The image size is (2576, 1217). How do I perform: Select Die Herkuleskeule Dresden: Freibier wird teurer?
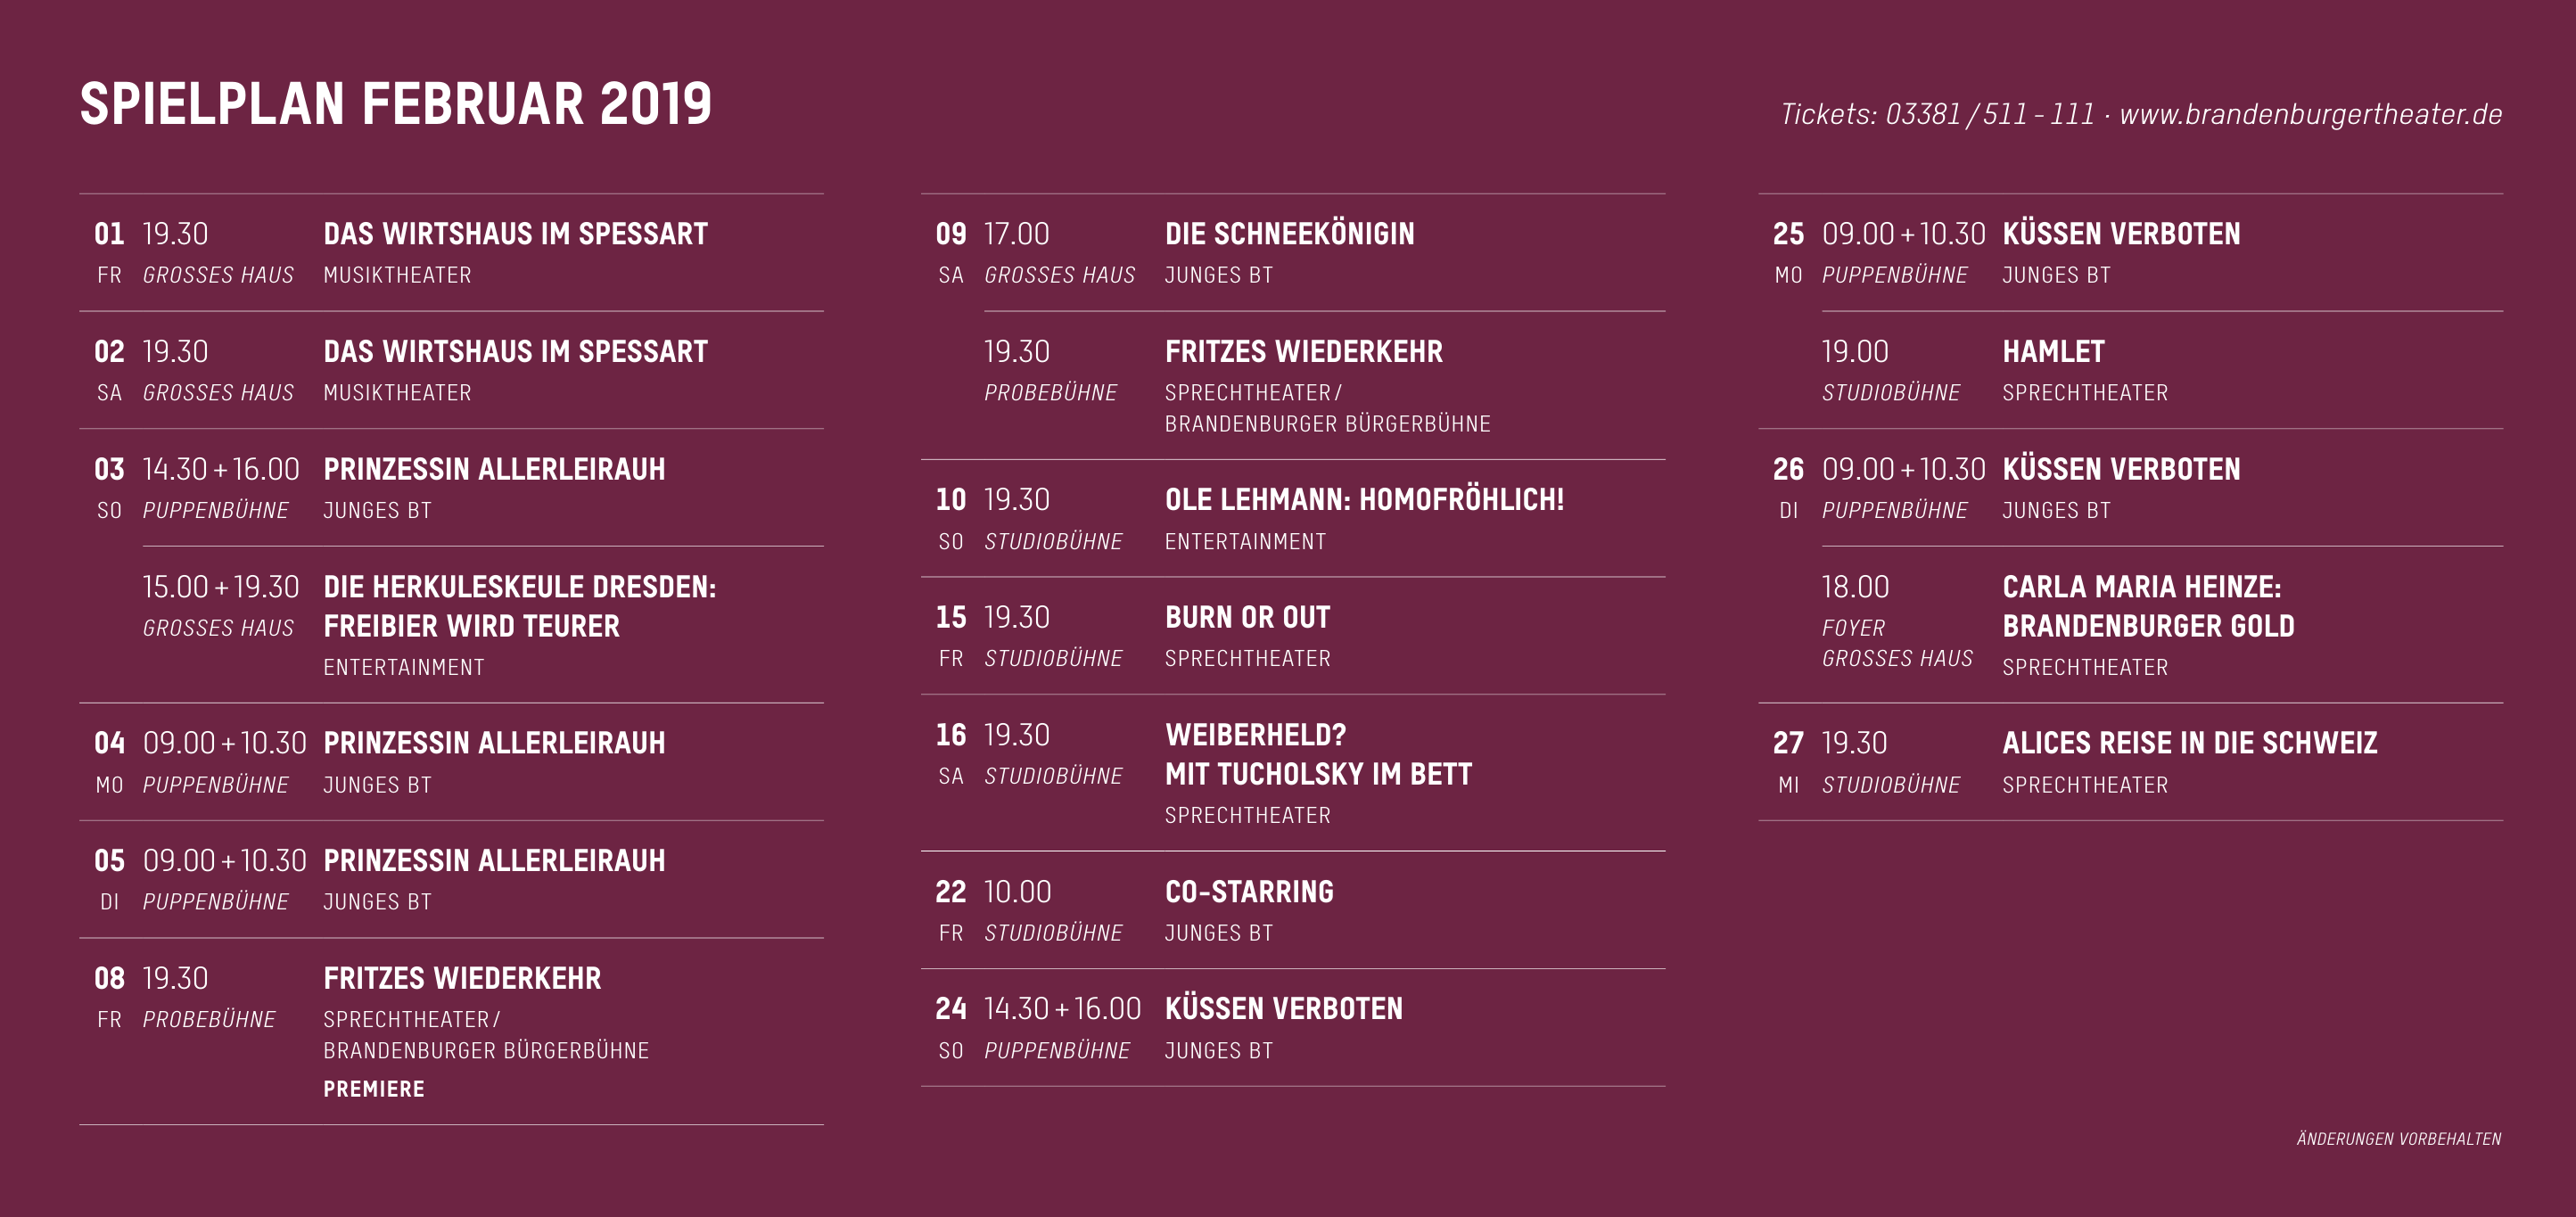(x=520, y=606)
